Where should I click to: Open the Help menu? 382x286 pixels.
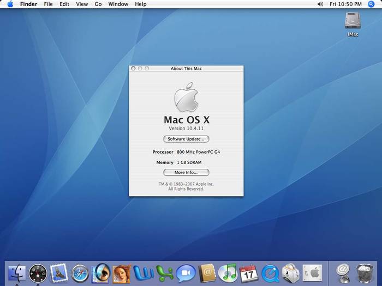(x=141, y=4)
